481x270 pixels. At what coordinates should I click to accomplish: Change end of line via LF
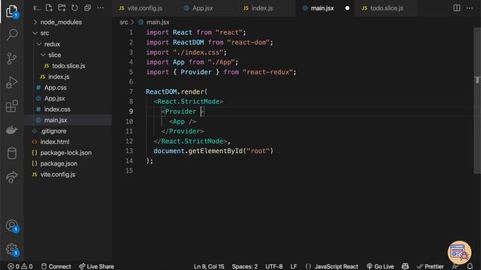point(294,266)
